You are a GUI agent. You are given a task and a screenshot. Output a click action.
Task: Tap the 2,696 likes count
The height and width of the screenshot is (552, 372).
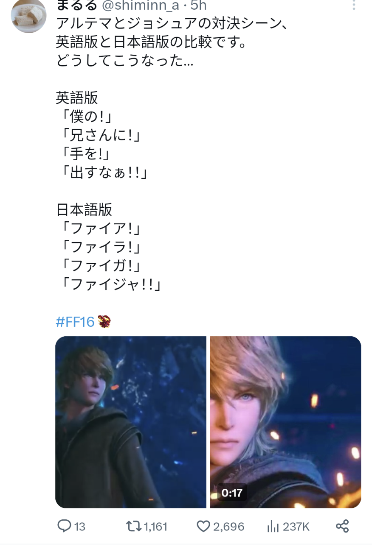tap(228, 527)
